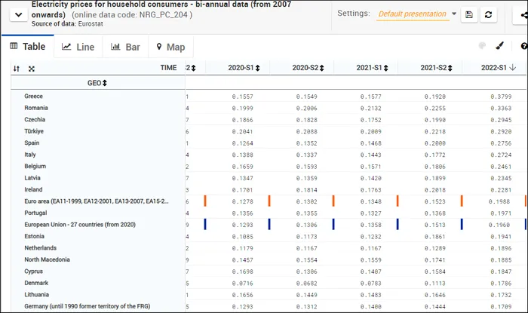Select the Netherlands row label

(41, 248)
